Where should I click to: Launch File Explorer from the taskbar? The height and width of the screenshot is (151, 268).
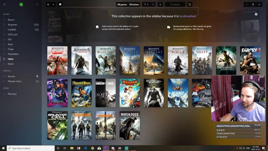point(72,148)
